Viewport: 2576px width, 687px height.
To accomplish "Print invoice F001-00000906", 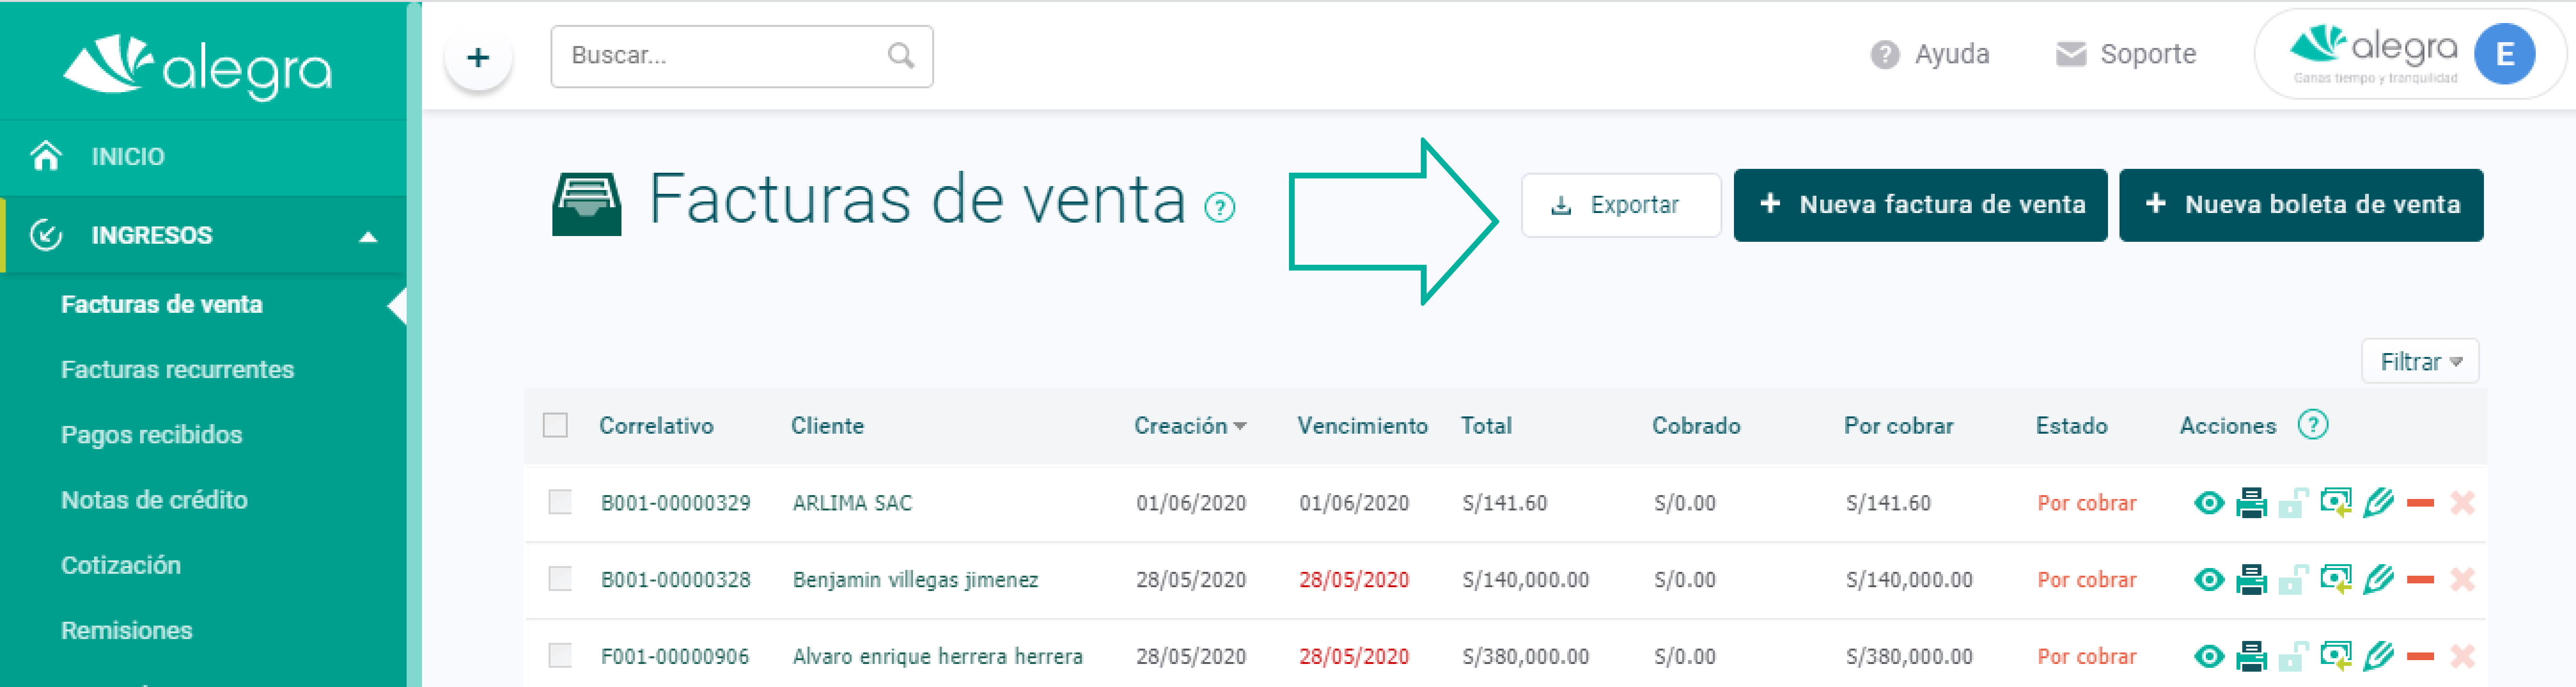I will coord(2251,657).
